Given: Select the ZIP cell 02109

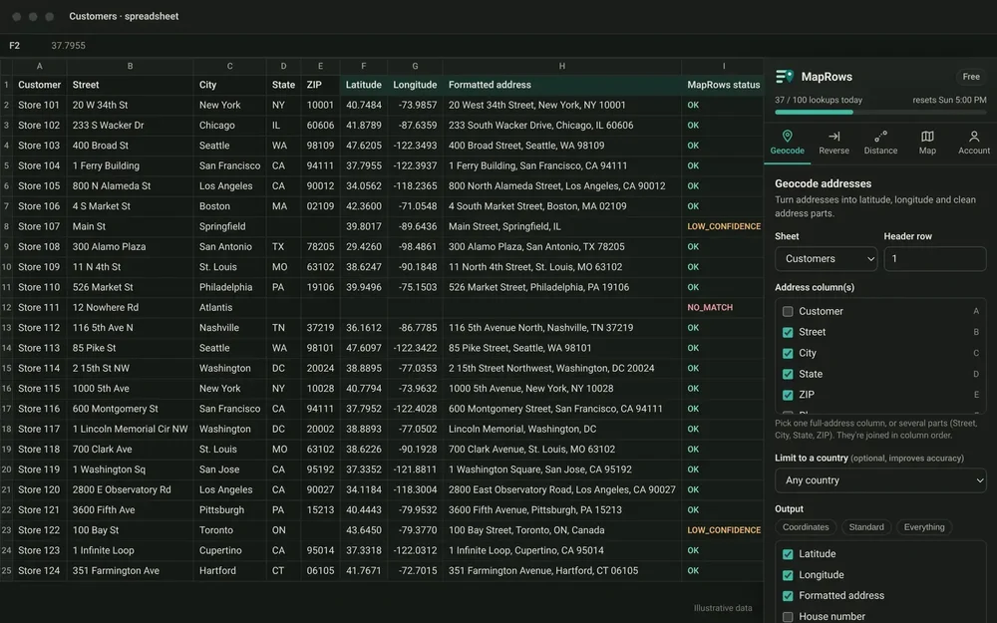Looking at the screenshot, I should (320, 206).
